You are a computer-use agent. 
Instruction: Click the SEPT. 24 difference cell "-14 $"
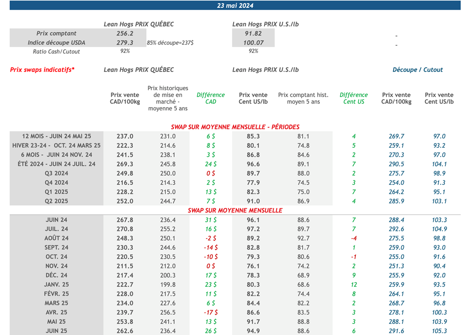click(211, 248)
